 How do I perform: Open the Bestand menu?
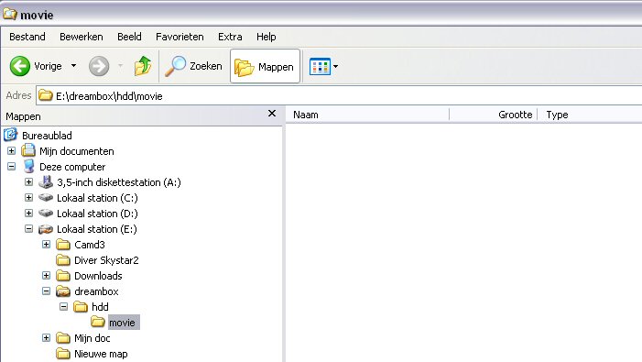click(27, 37)
